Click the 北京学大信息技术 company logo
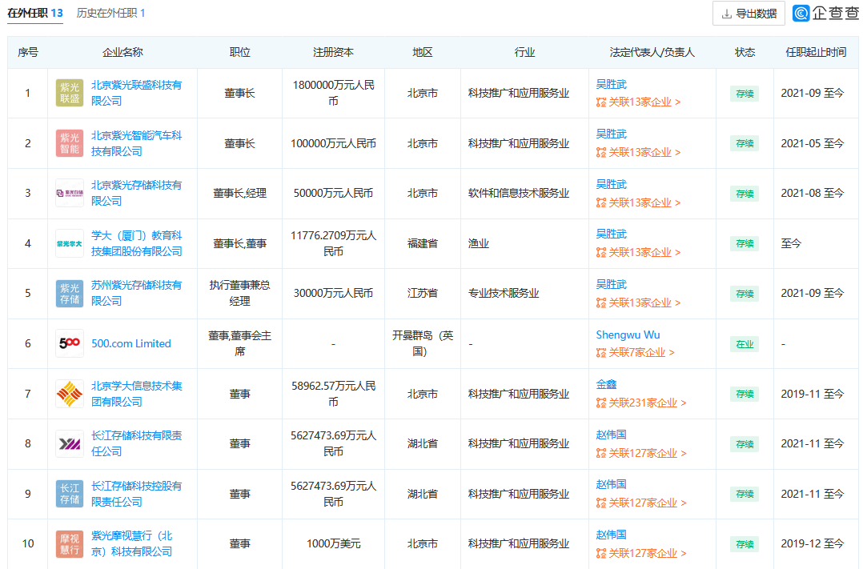 click(70, 394)
